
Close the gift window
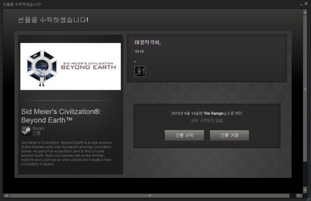[306, 3]
